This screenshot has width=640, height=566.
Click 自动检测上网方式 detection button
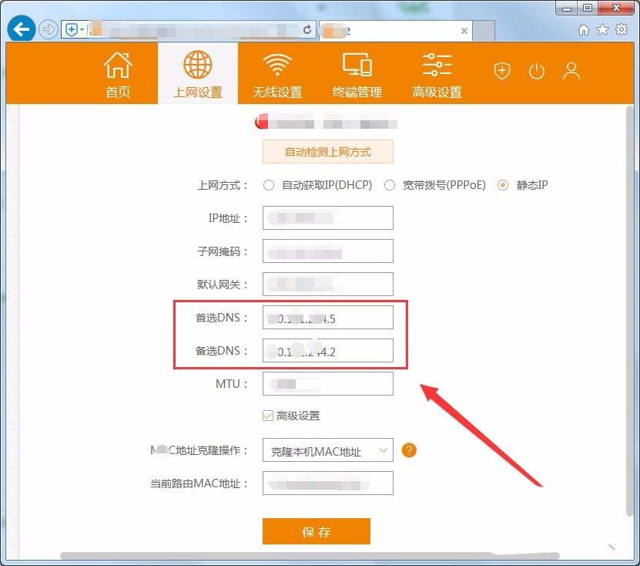327,151
